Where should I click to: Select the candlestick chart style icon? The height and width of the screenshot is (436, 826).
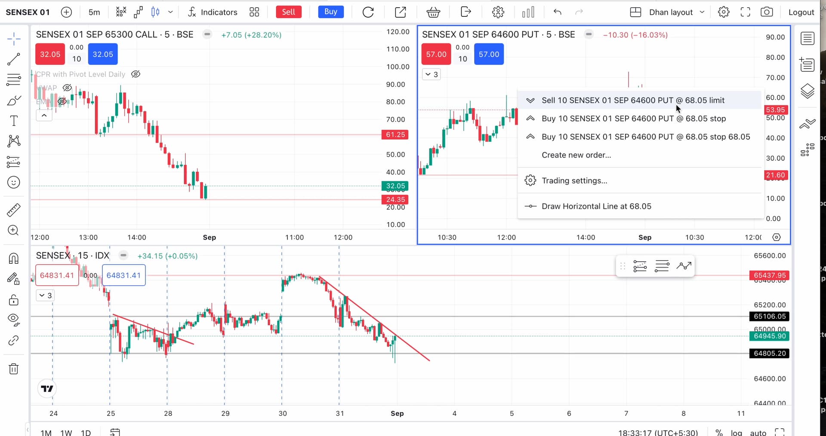[x=156, y=12]
